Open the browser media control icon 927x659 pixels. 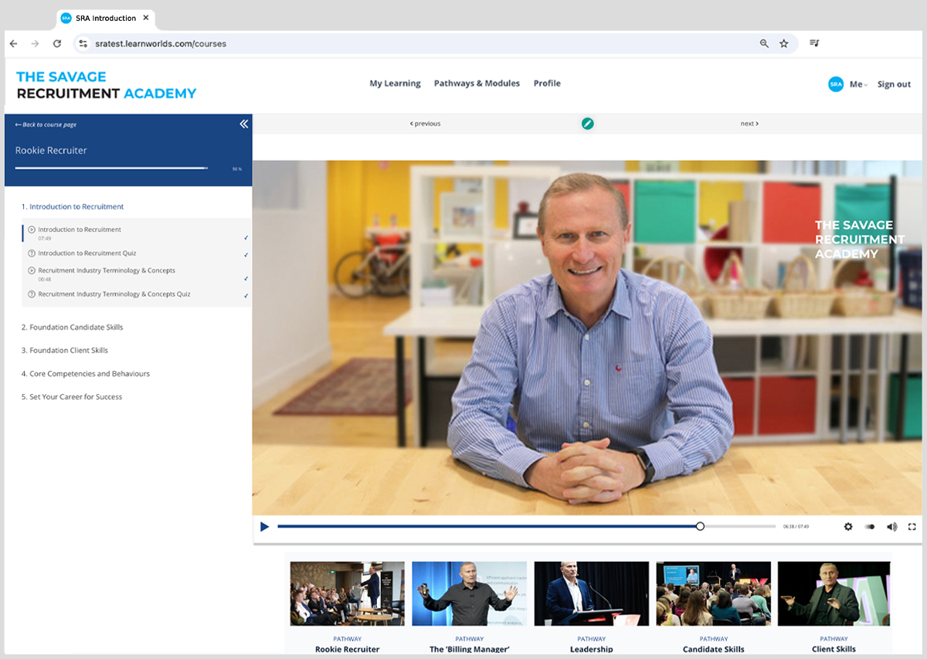[x=814, y=43]
